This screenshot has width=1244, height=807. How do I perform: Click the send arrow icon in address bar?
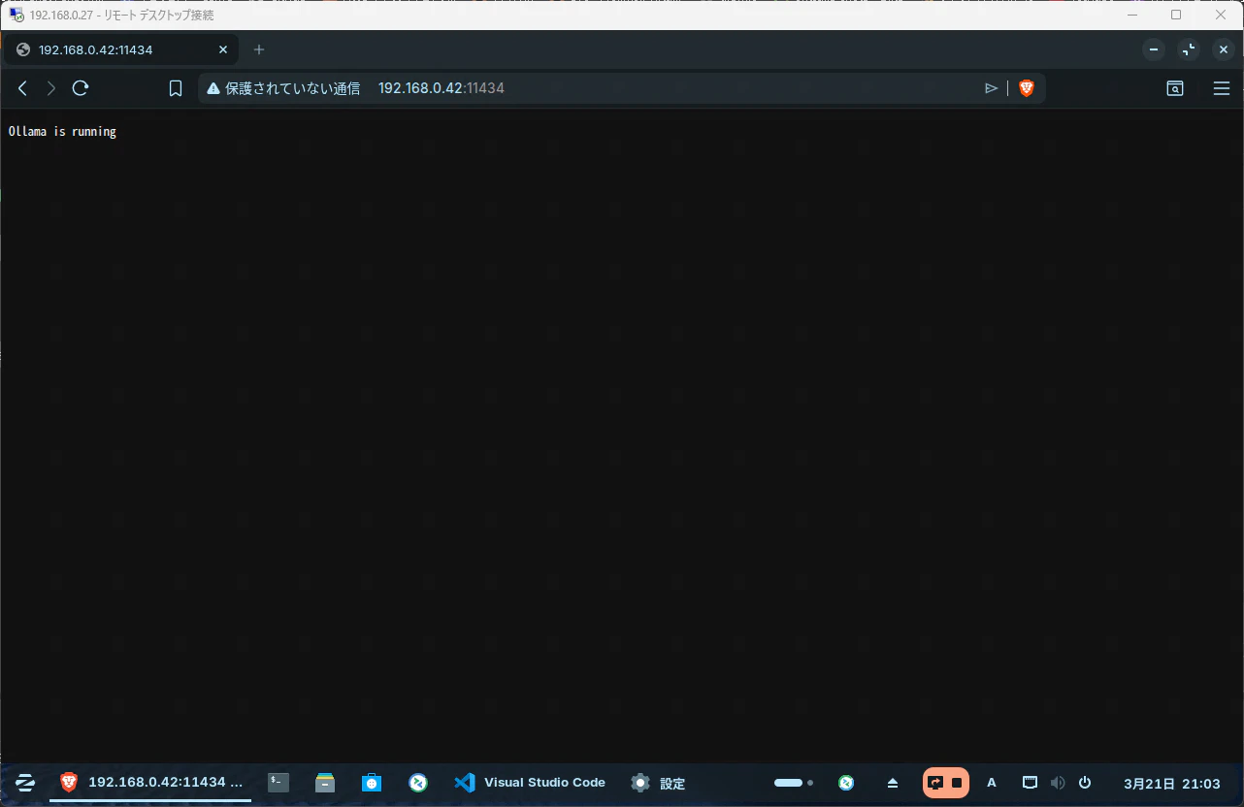coord(991,88)
